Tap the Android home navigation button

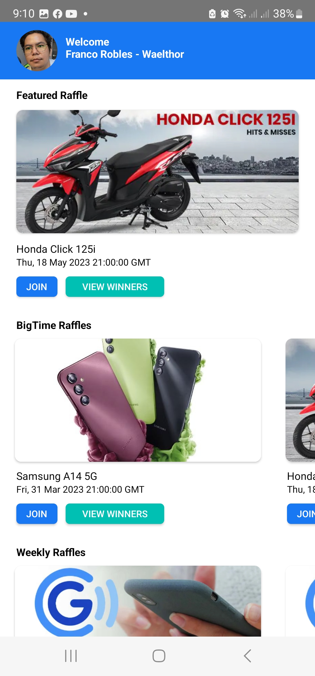(x=159, y=656)
